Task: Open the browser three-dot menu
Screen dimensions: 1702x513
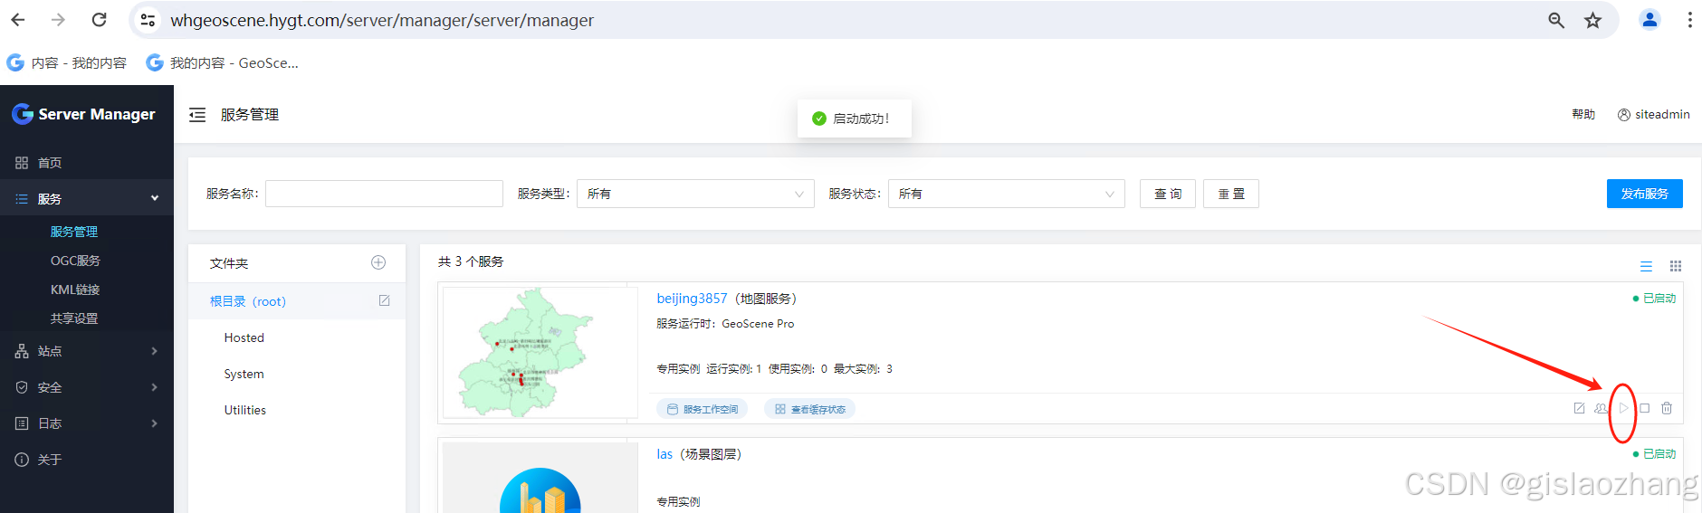Action: click(1689, 20)
